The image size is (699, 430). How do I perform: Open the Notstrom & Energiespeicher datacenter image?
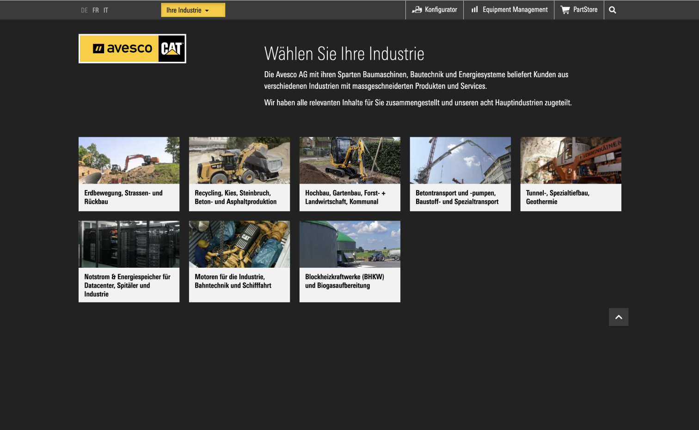point(129,244)
